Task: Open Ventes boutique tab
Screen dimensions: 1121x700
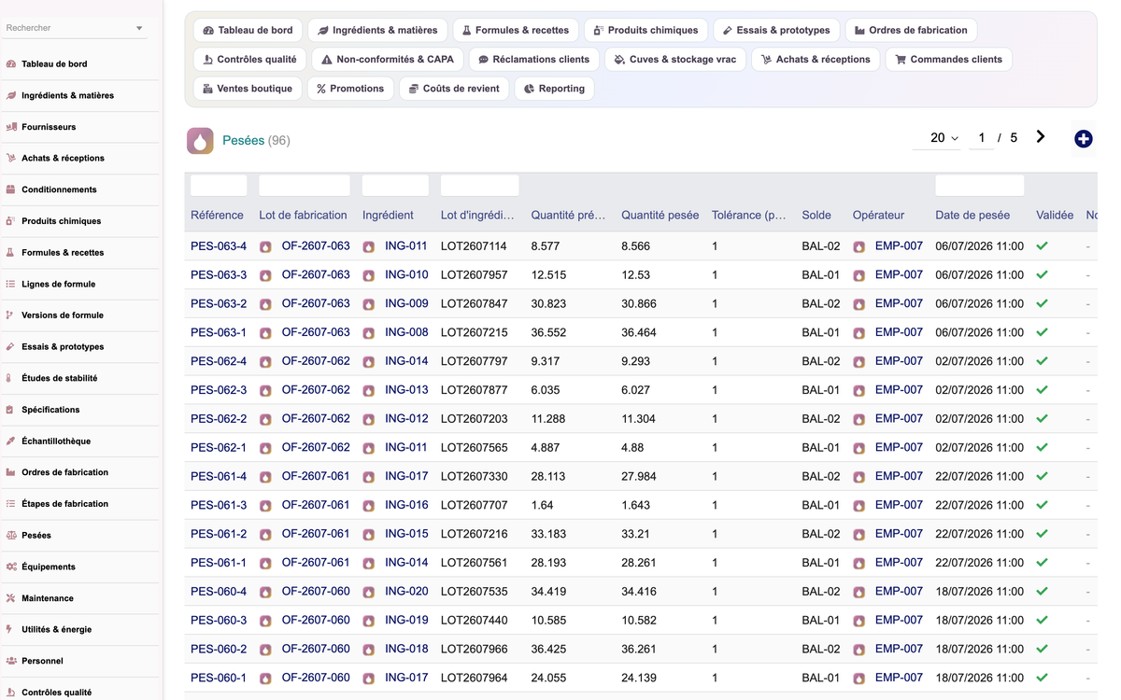Action: point(248,89)
